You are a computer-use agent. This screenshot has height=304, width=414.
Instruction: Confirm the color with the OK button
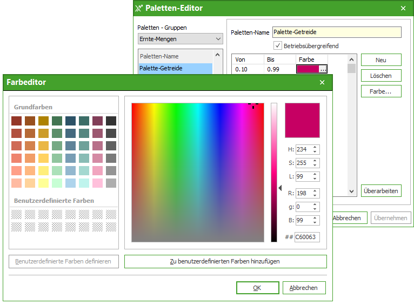(x=257, y=288)
